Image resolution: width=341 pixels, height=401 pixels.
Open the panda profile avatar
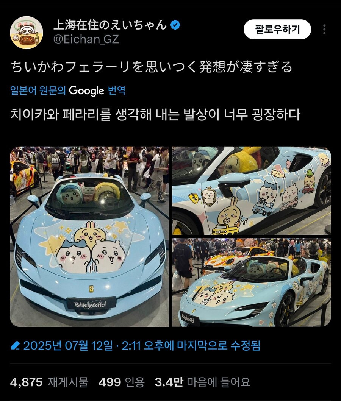[x=27, y=33]
